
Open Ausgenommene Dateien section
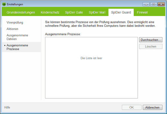click(x=17, y=37)
